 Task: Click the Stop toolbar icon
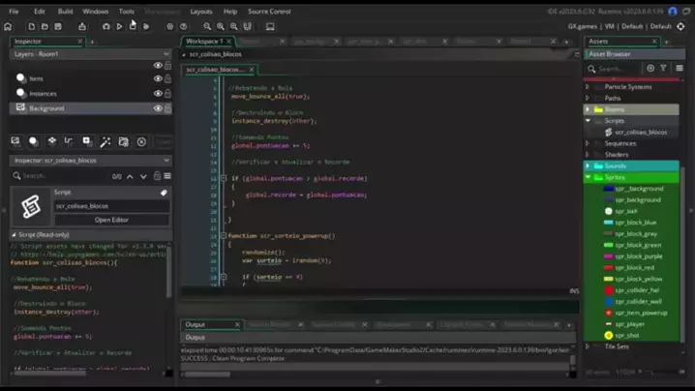tap(133, 26)
